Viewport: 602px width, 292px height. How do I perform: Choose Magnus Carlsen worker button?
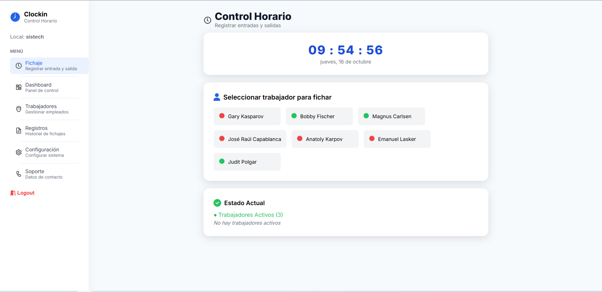click(x=391, y=116)
